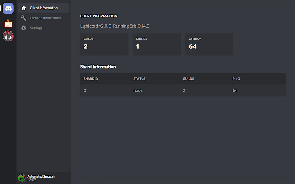
Task: Open the Settings menu item
Action: (36, 28)
